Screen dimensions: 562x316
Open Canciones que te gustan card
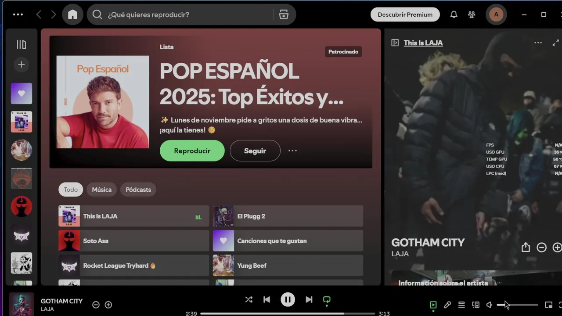pyautogui.click(x=288, y=241)
